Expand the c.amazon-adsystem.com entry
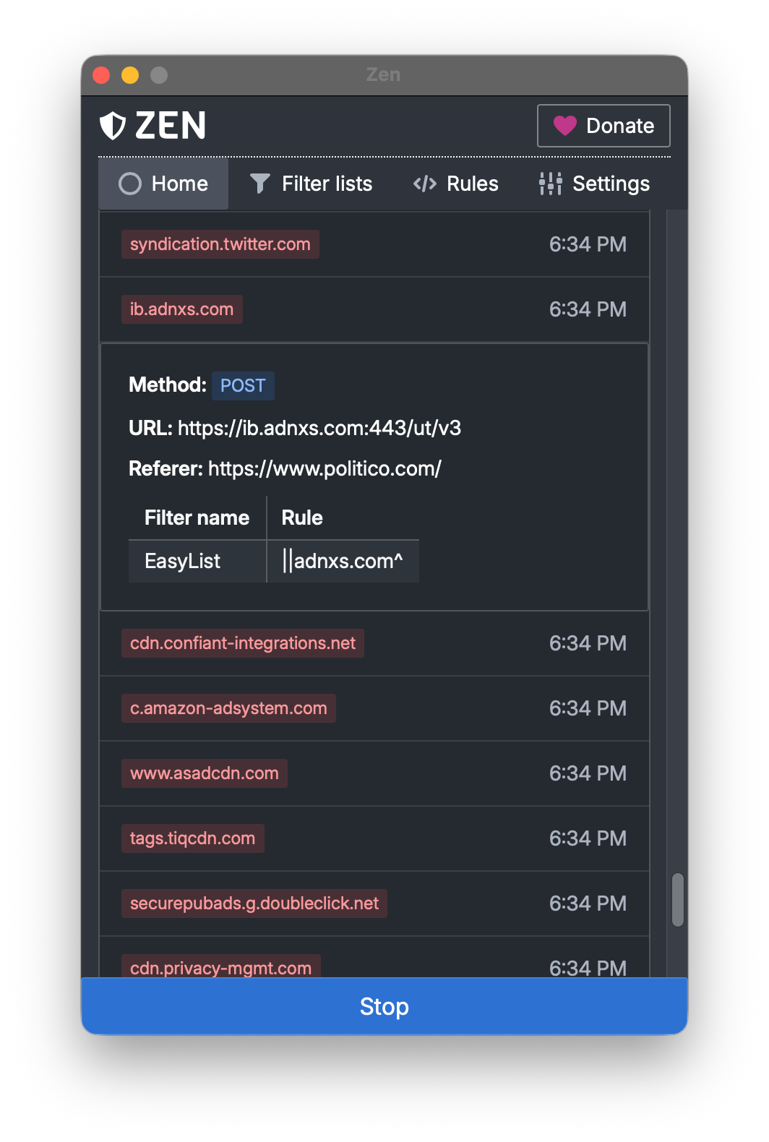Viewport: 769px width, 1142px height. (374, 708)
